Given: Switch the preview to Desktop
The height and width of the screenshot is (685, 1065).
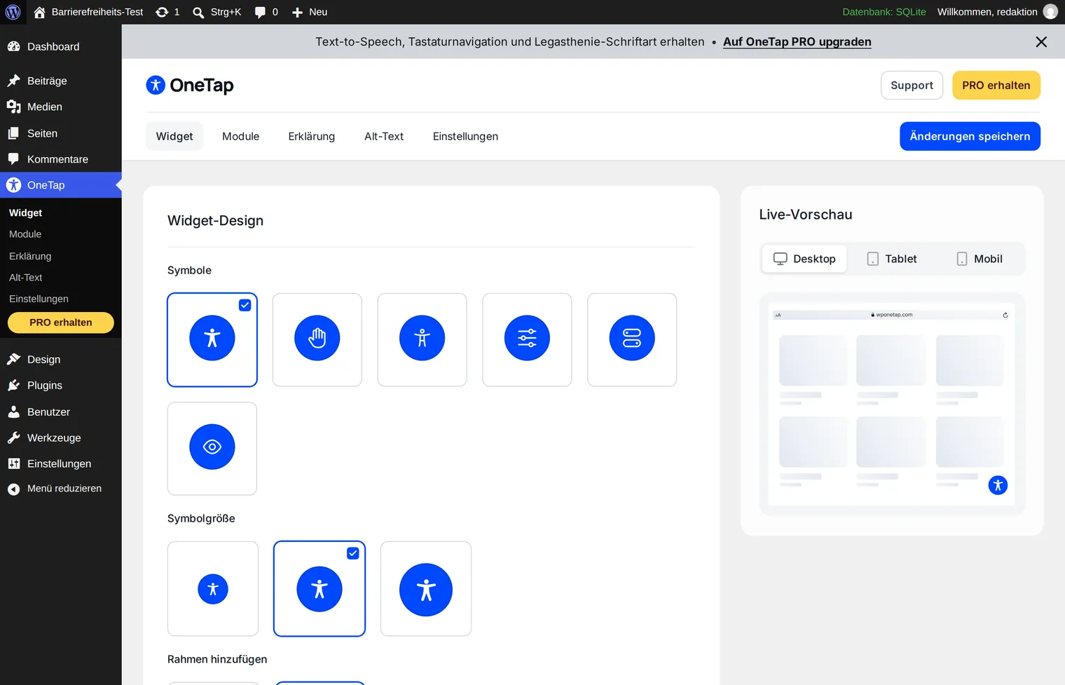Looking at the screenshot, I should coord(804,259).
